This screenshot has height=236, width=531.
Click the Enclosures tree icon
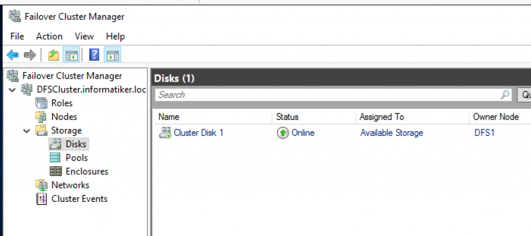tap(56, 171)
